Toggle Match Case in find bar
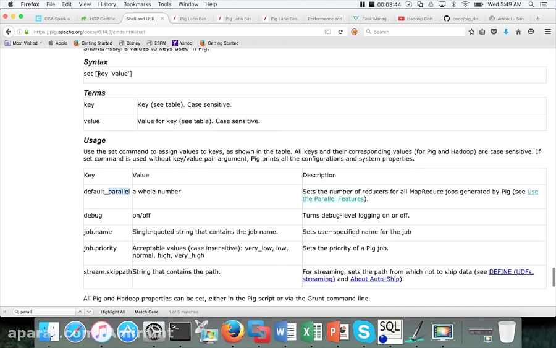The image size is (556, 348). pyautogui.click(x=146, y=312)
